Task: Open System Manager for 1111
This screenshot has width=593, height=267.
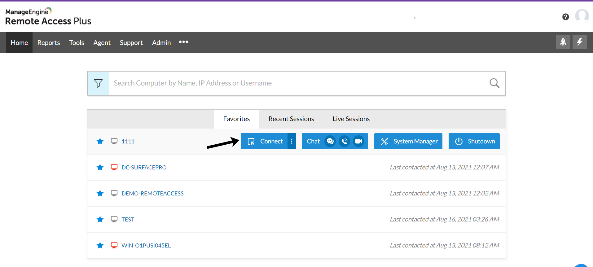Action: click(408, 141)
